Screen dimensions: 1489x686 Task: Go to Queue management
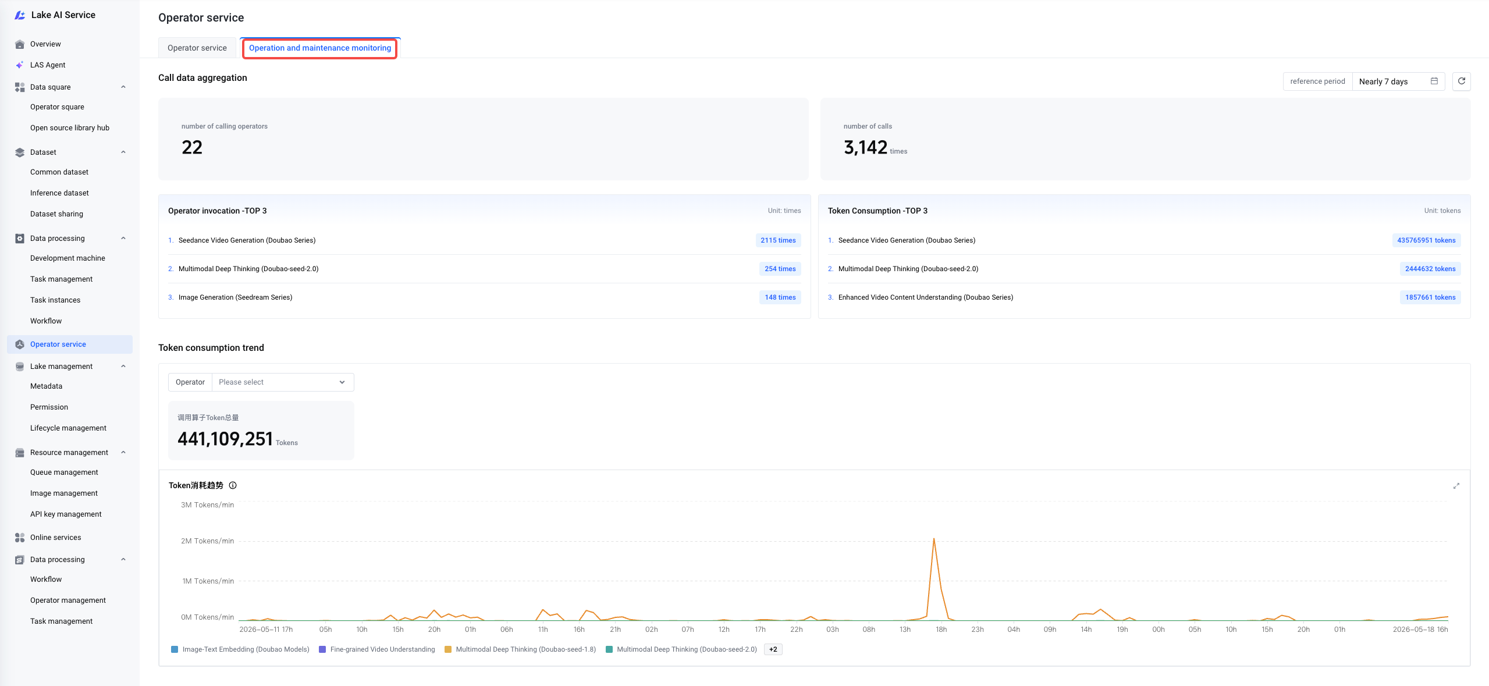coord(64,472)
